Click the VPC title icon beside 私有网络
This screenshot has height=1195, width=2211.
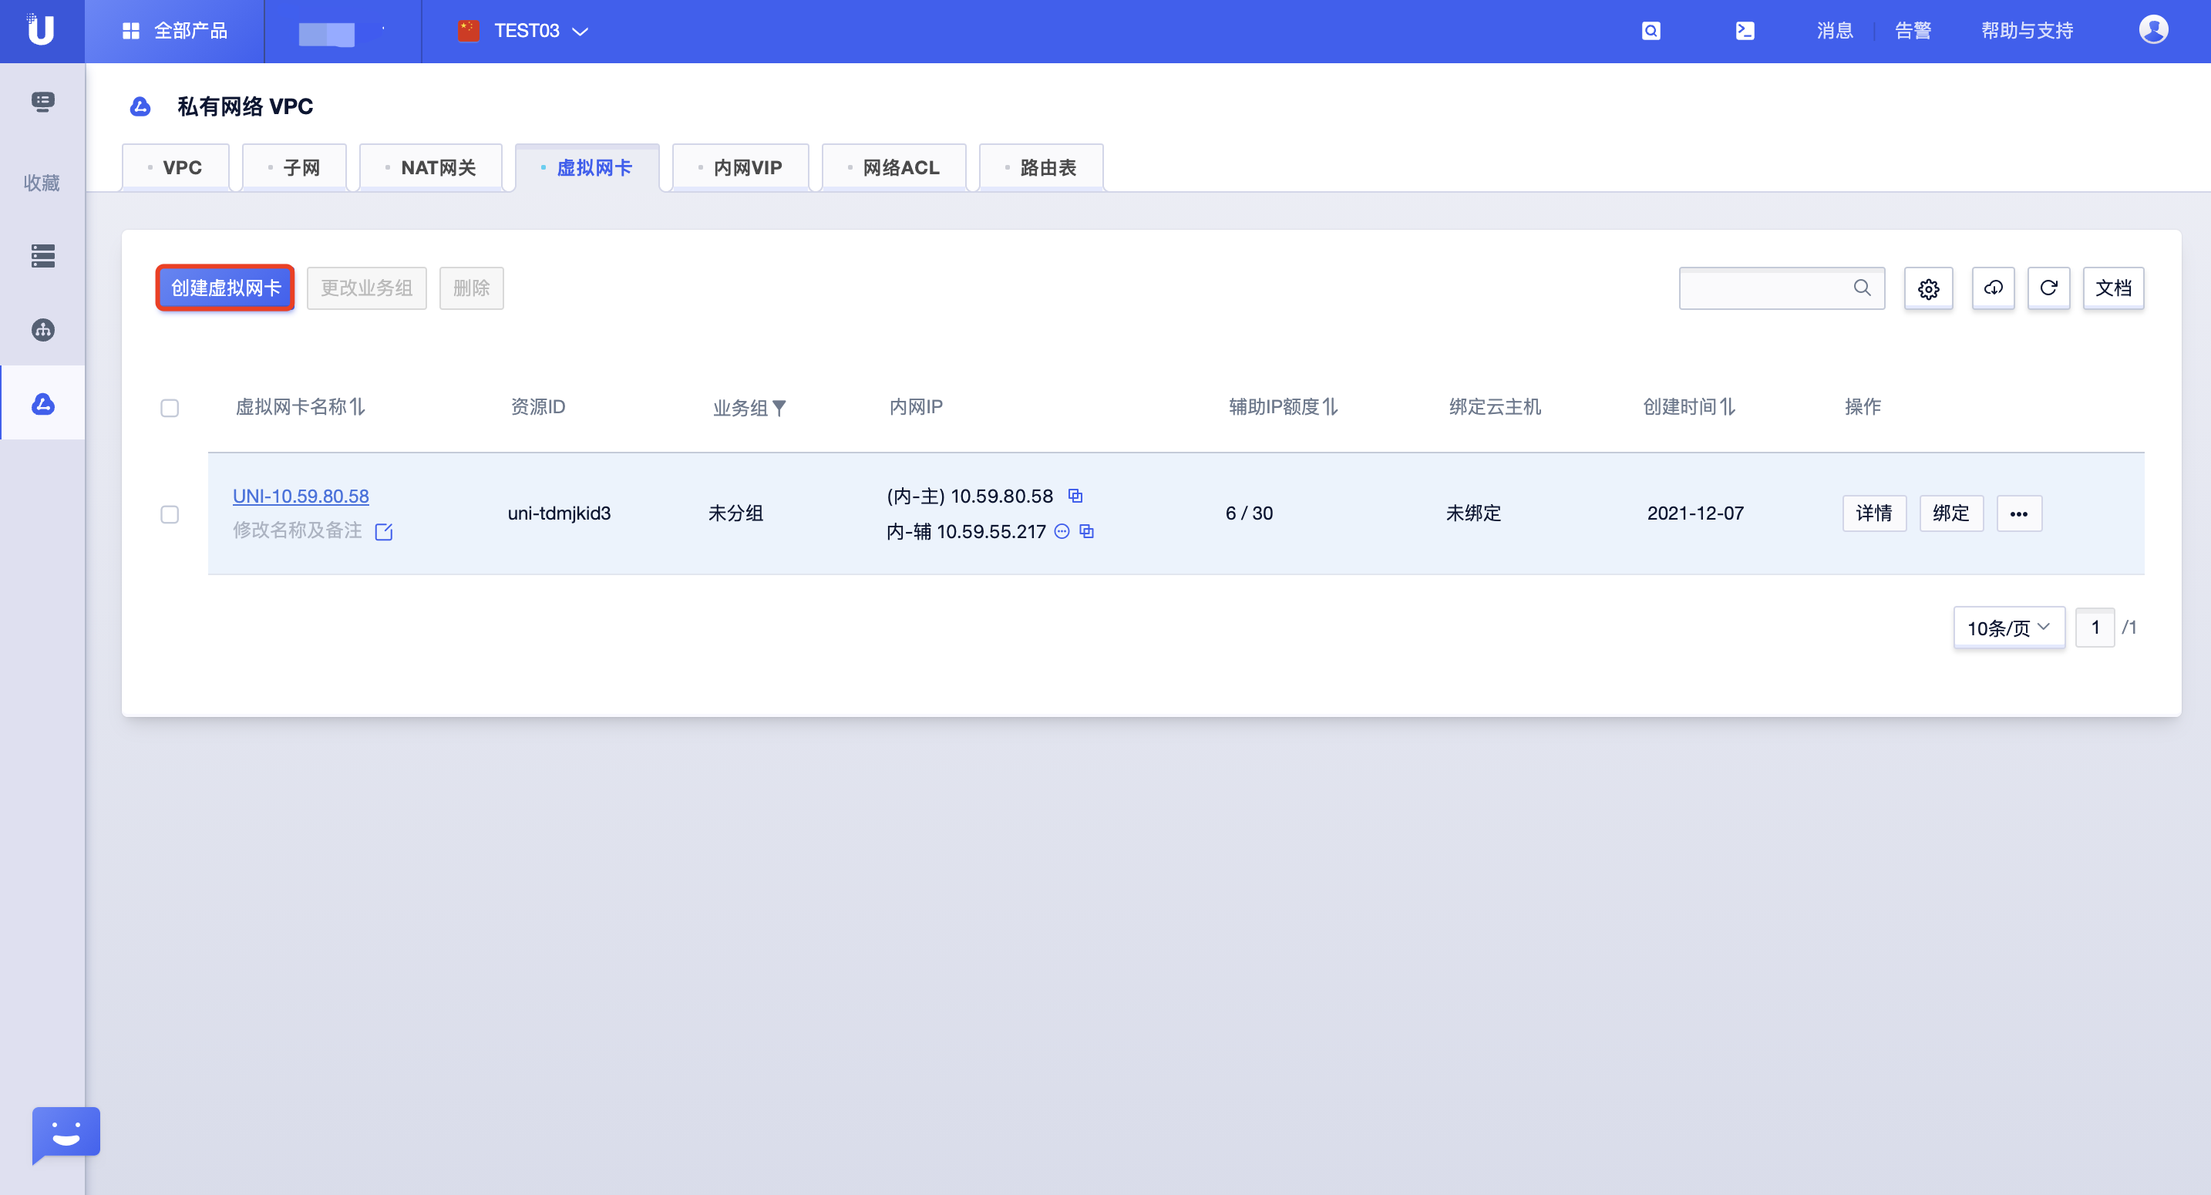pos(140,106)
